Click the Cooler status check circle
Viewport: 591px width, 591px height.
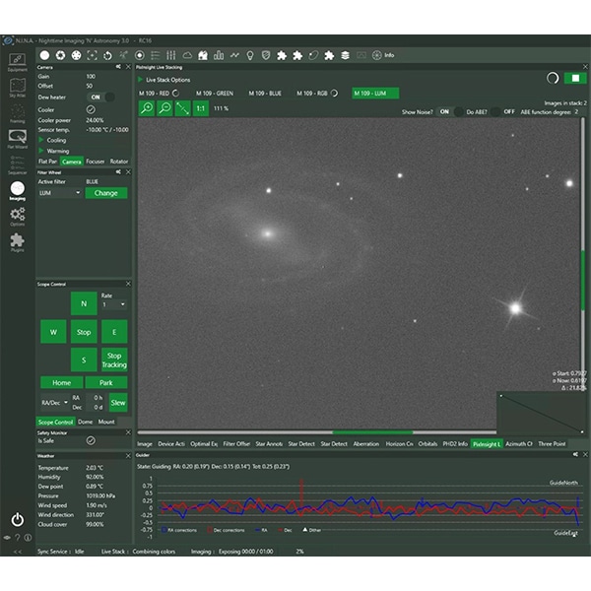tap(91, 109)
